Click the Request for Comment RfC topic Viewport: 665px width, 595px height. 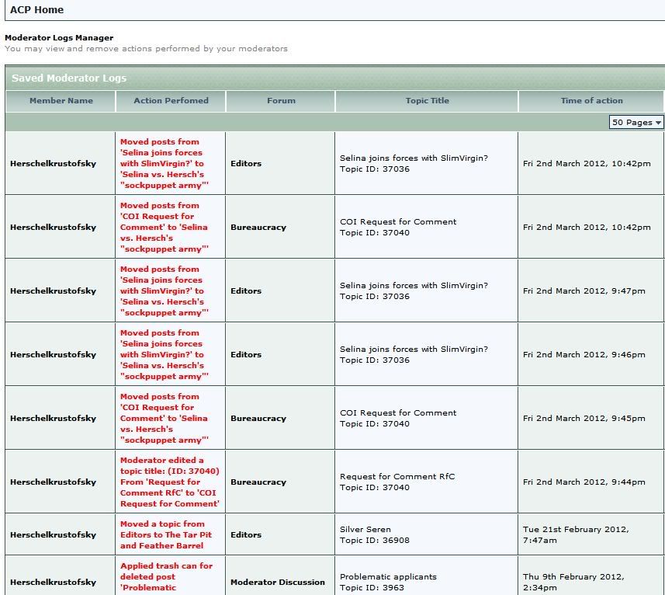(x=397, y=477)
